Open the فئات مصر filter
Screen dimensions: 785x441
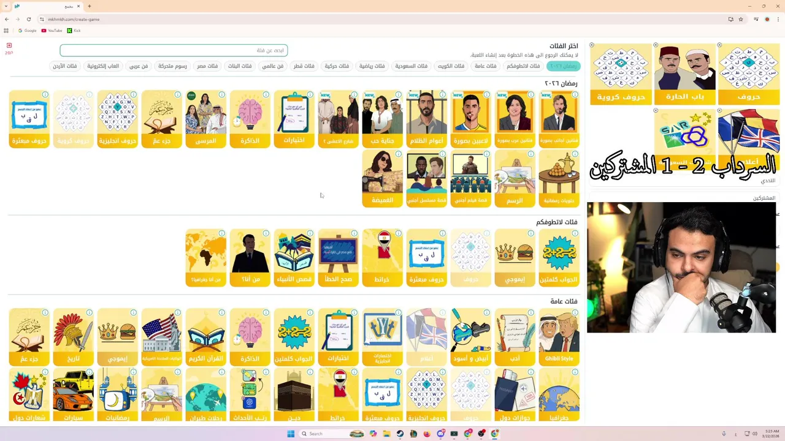pyautogui.click(x=207, y=66)
